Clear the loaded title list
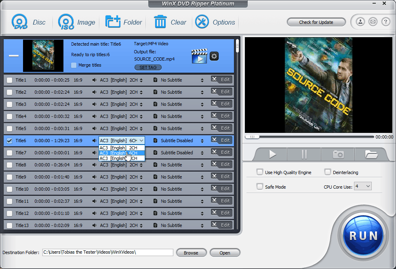396x269 pixels. coord(170,22)
